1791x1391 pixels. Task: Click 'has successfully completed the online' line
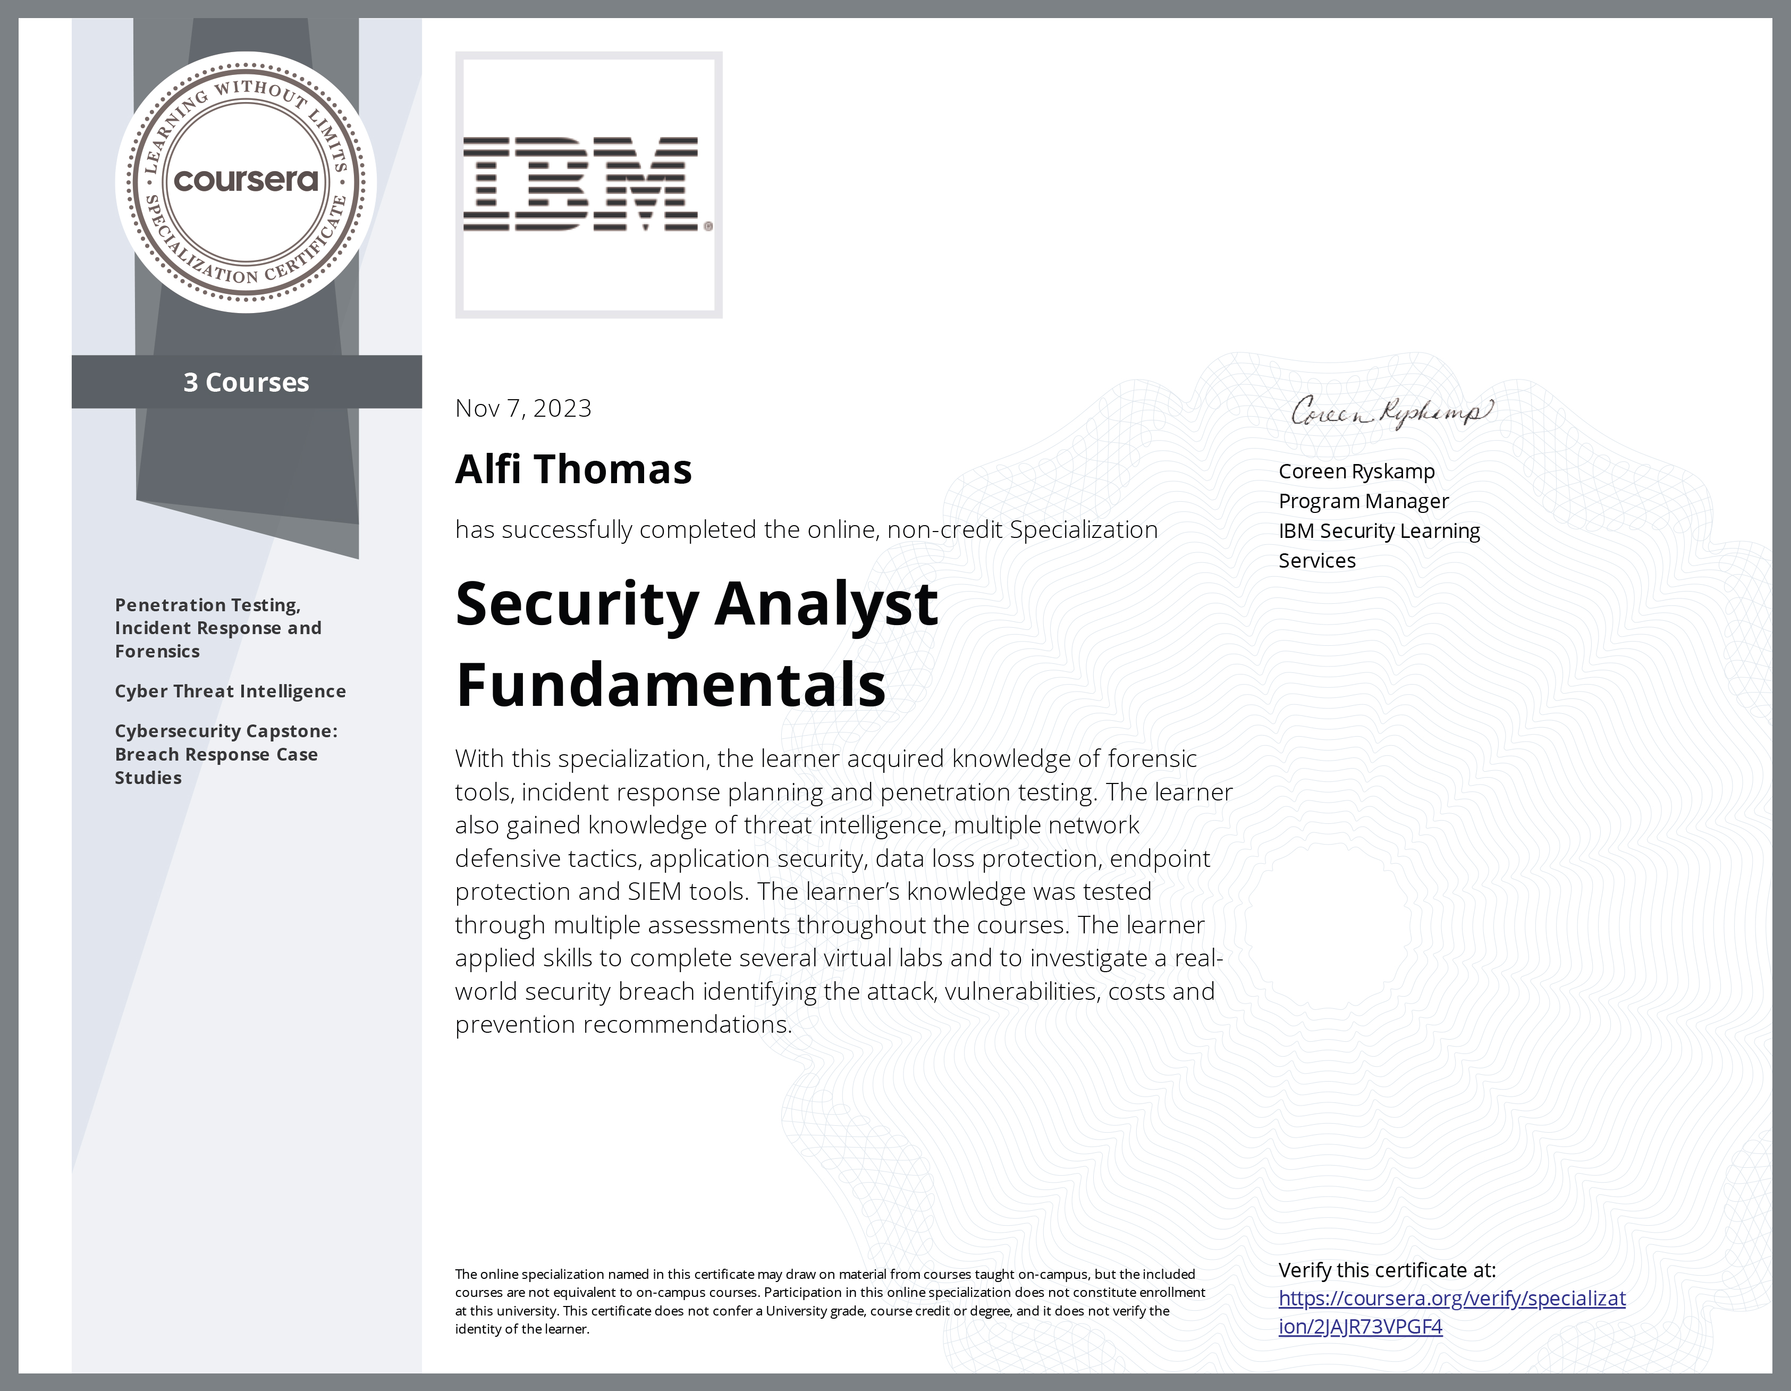(806, 530)
